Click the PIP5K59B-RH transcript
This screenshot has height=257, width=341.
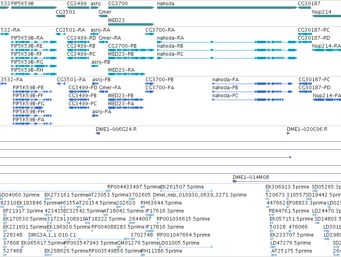pos(34,74)
